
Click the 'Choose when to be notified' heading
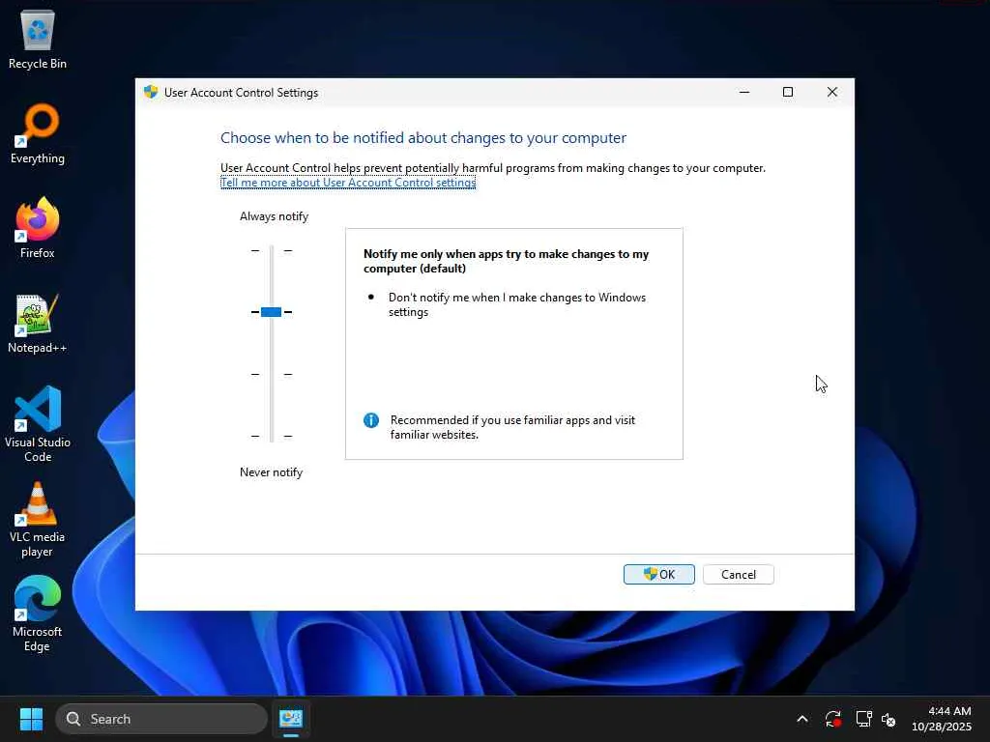coord(423,138)
